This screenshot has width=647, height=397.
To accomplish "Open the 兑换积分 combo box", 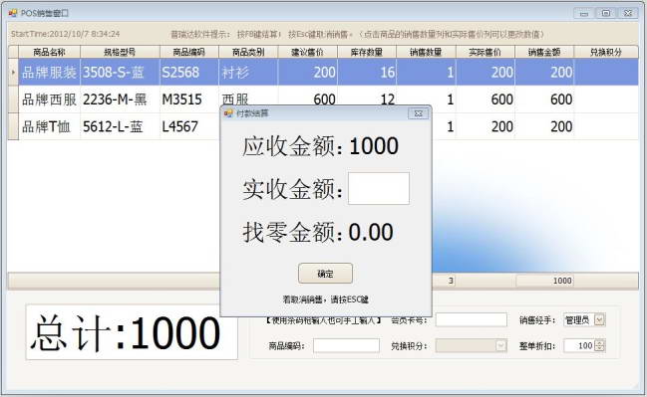I will point(471,345).
